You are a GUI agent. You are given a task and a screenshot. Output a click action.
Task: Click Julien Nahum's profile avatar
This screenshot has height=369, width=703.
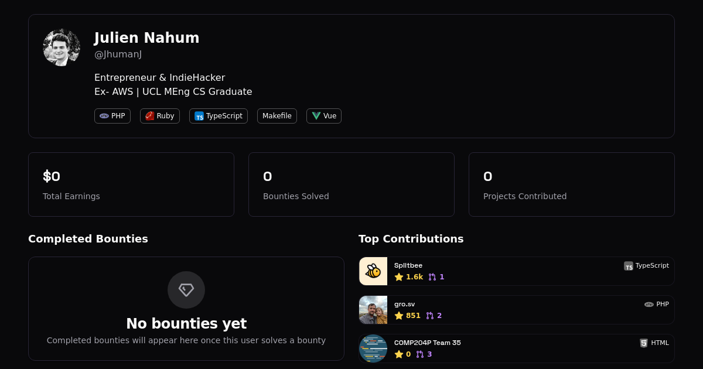pos(62,47)
